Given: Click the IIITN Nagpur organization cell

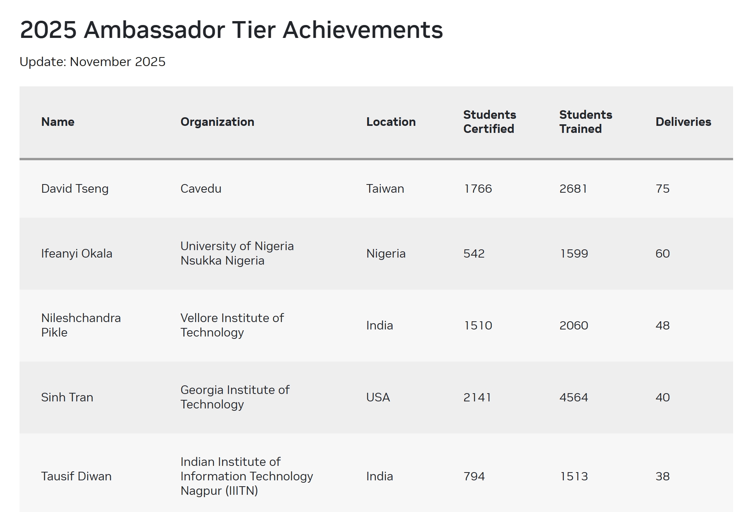Looking at the screenshot, I should pyautogui.click(x=246, y=476).
